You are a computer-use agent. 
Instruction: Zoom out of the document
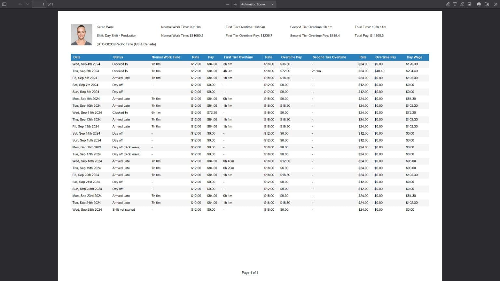pos(228,4)
